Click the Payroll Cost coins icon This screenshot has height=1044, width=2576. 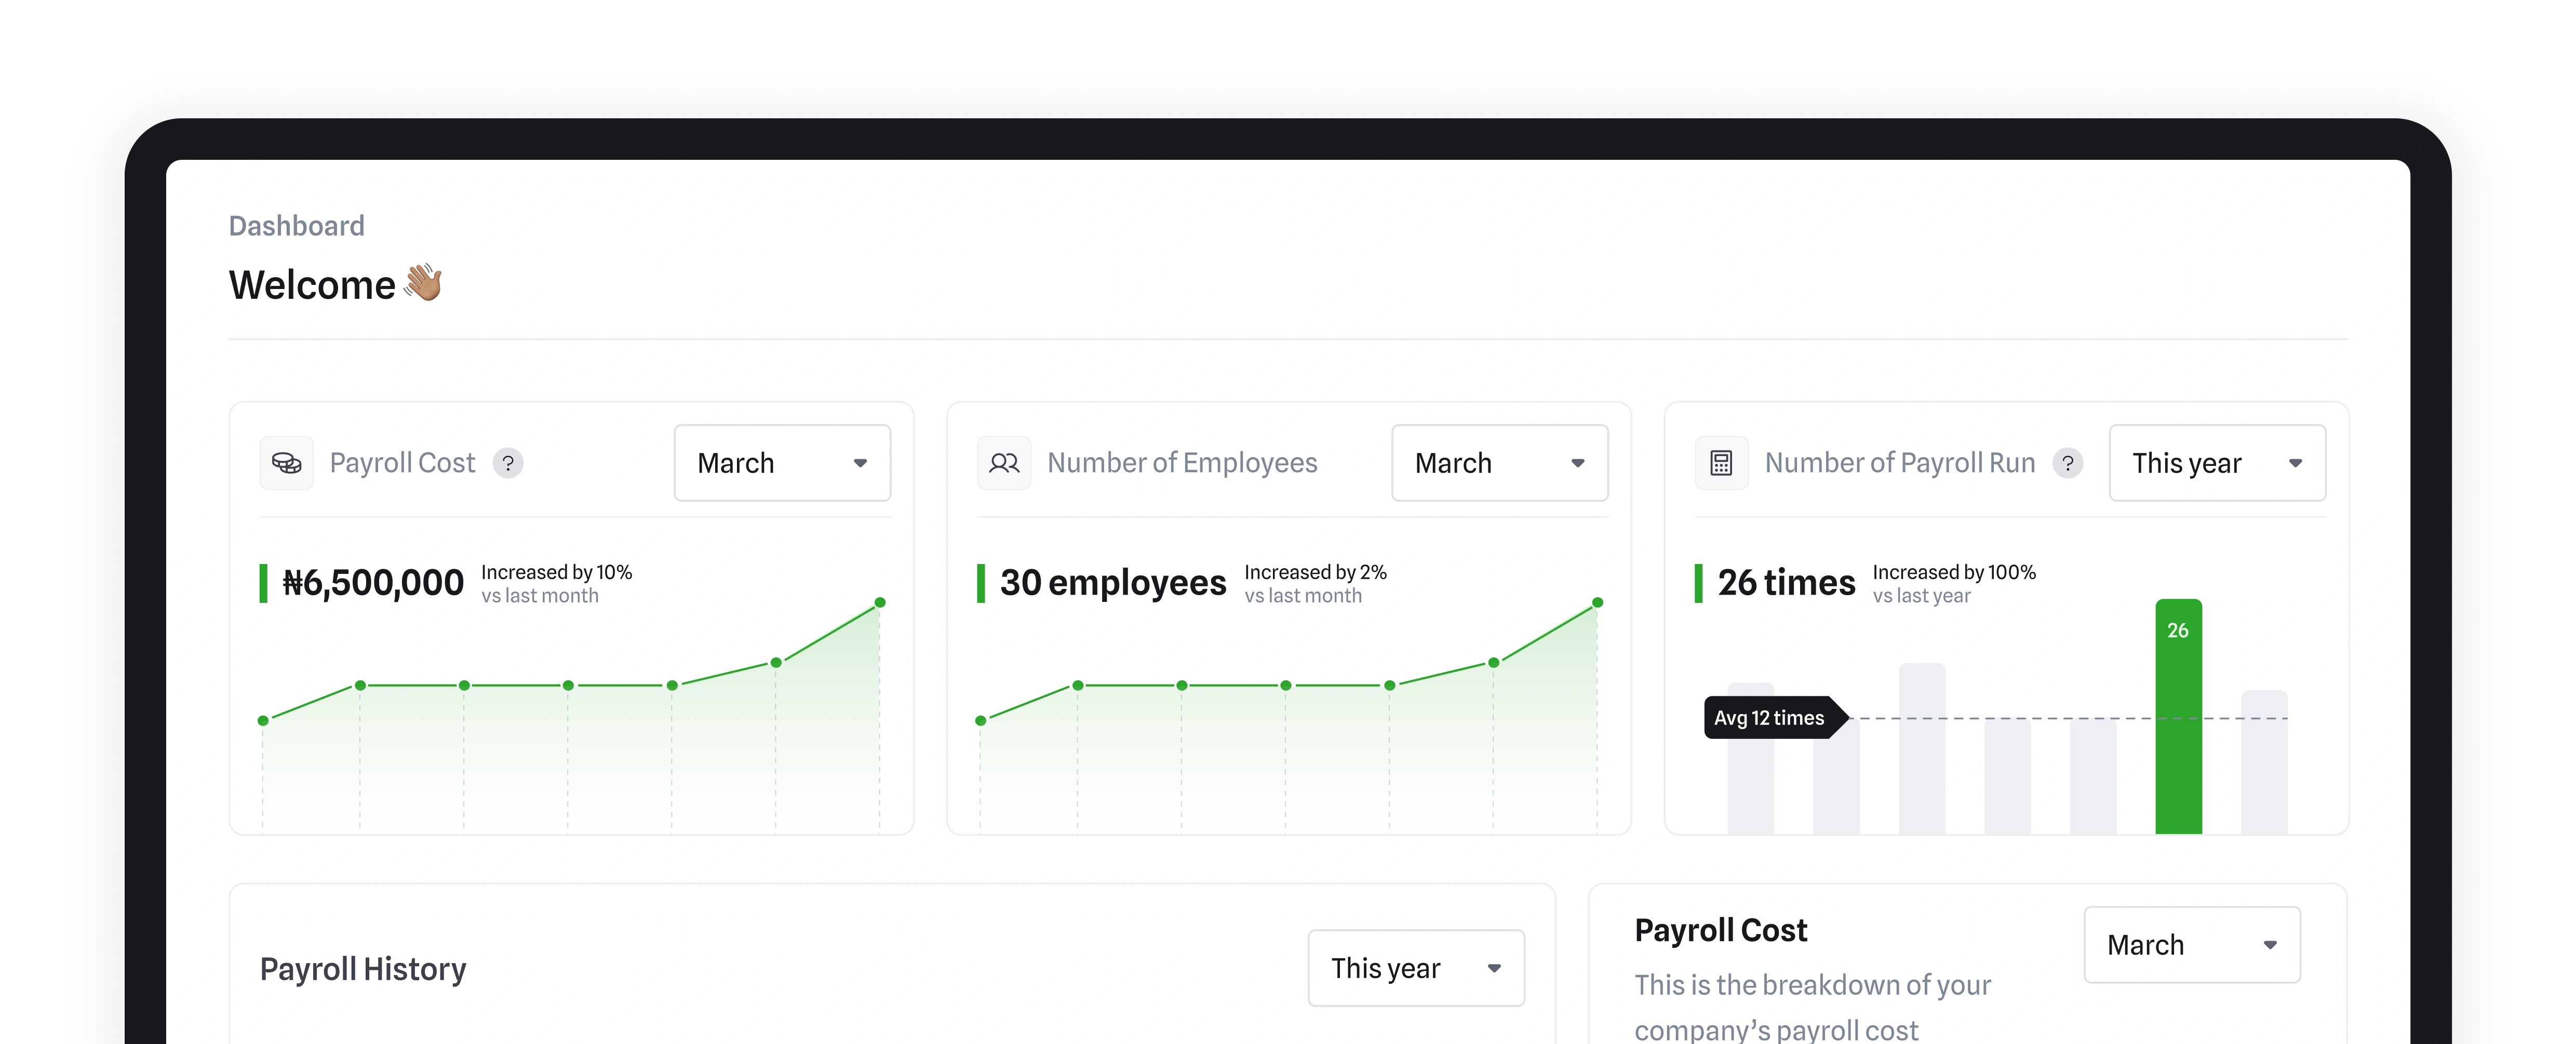[x=287, y=462]
